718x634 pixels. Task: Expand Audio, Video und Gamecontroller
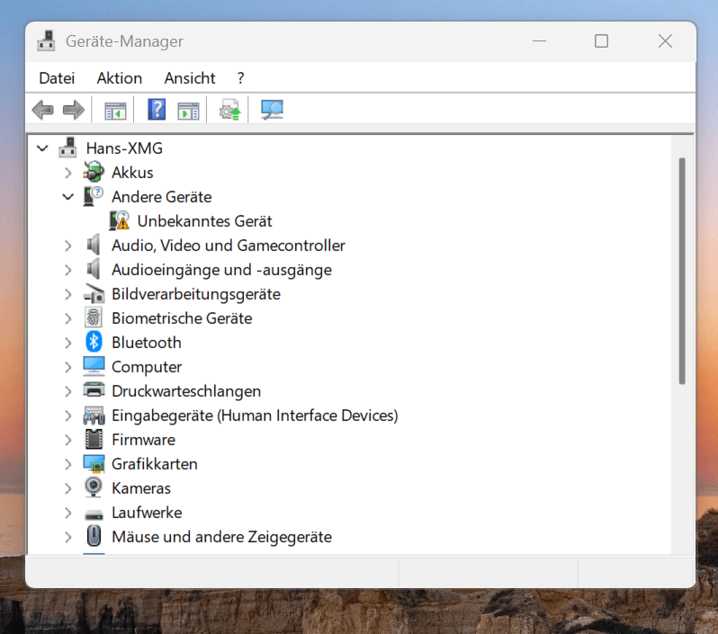coord(68,246)
